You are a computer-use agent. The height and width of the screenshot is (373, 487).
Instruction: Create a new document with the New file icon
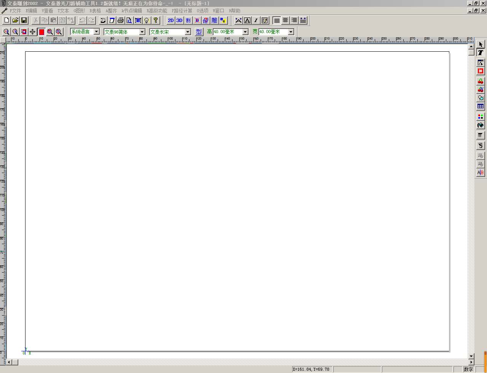[6, 20]
